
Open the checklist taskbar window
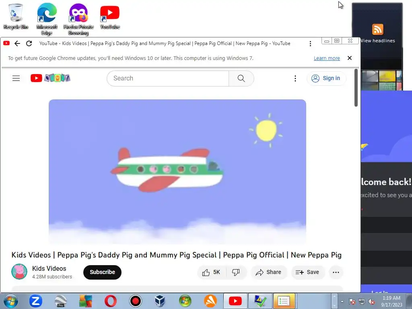[x=284, y=301]
